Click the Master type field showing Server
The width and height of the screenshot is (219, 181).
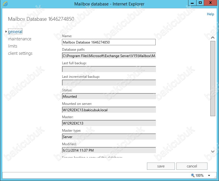109,137
